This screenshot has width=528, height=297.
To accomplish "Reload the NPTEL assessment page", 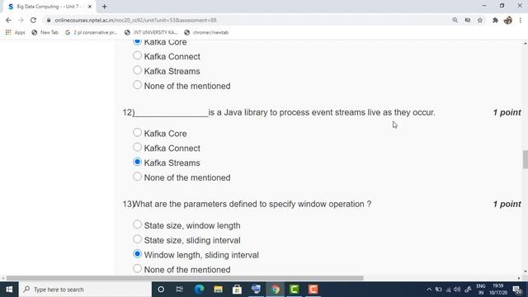I will (x=33, y=20).
